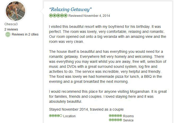
Task: Click "Stayed November 2014, traveled as a couple"
Action: coord(86,109)
